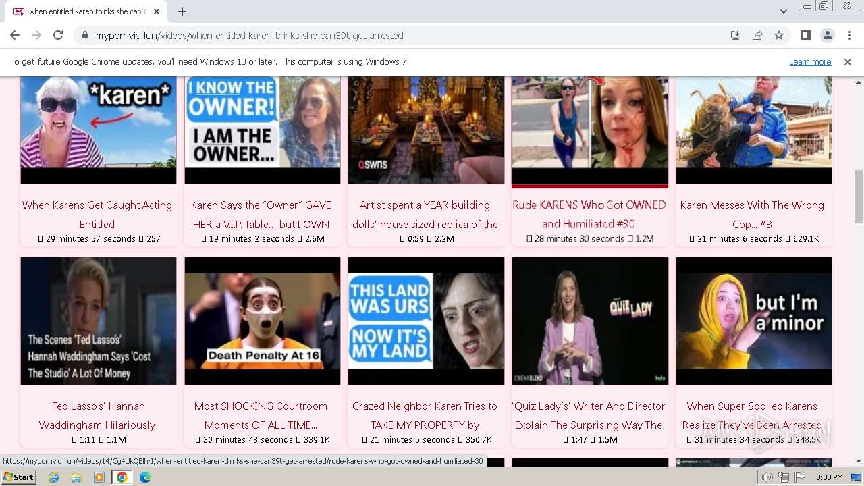Open 'Karen Messes With The Wrong Cop' link
This screenshot has height=486, width=864.
(752, 214)
